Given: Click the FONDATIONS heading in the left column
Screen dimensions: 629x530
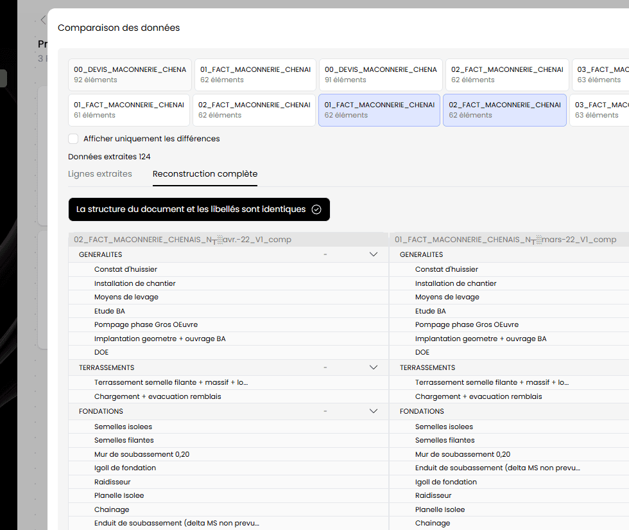Looking at the screenshot, I should coord(101,411).
